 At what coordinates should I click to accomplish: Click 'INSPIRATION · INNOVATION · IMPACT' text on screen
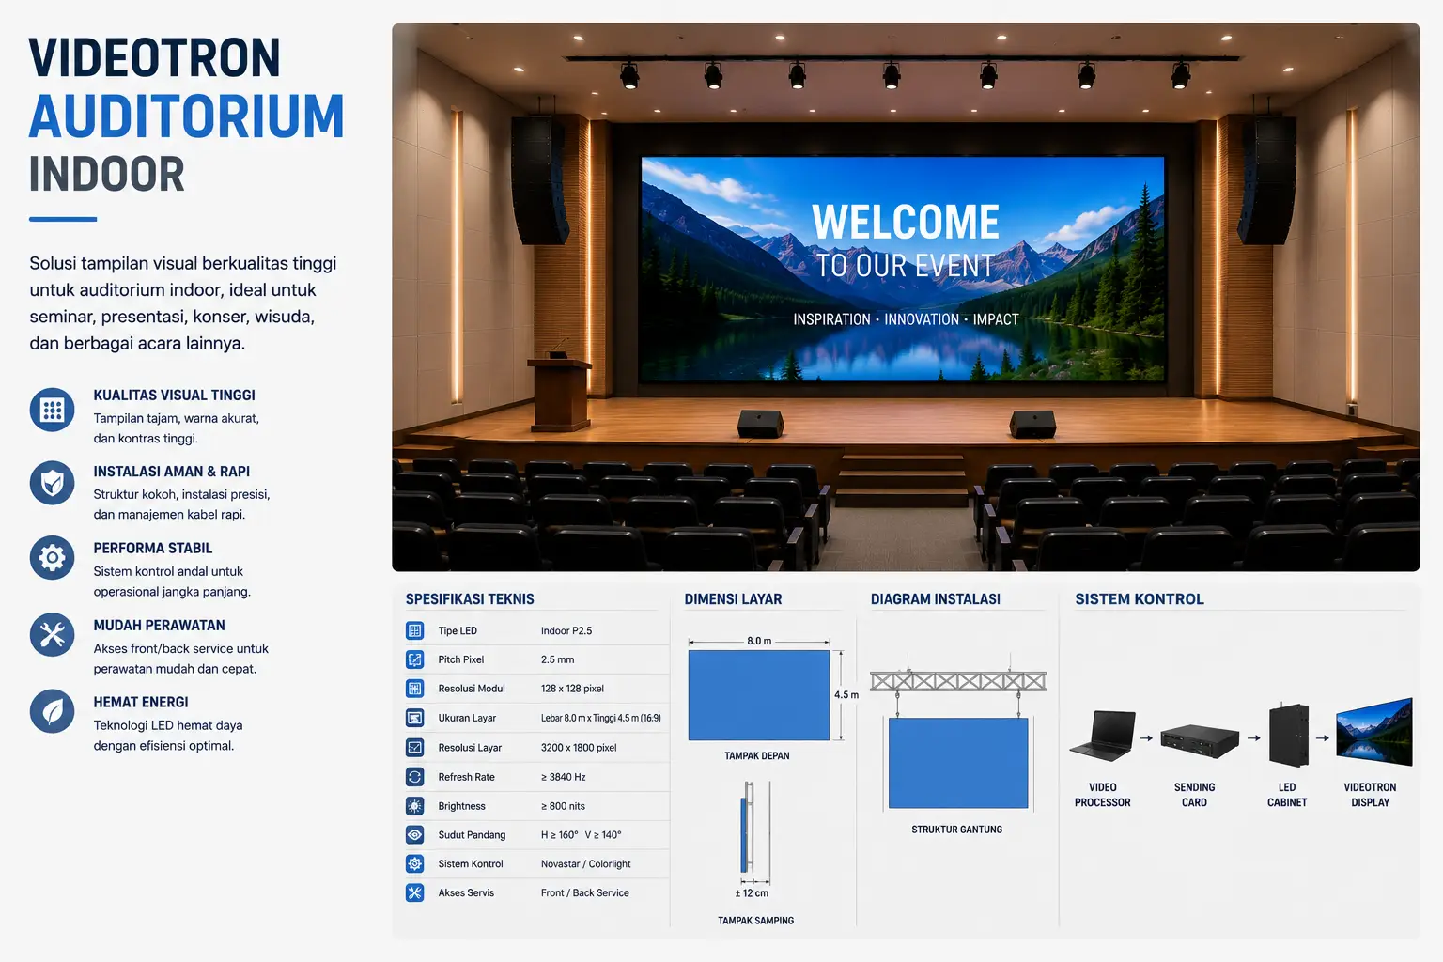tap(906, 319)
